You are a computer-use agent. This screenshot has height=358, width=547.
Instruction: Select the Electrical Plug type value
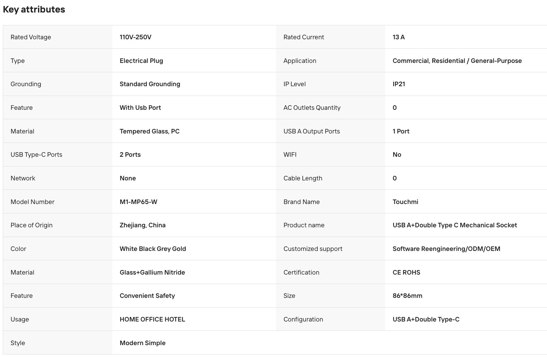[141, 61]
